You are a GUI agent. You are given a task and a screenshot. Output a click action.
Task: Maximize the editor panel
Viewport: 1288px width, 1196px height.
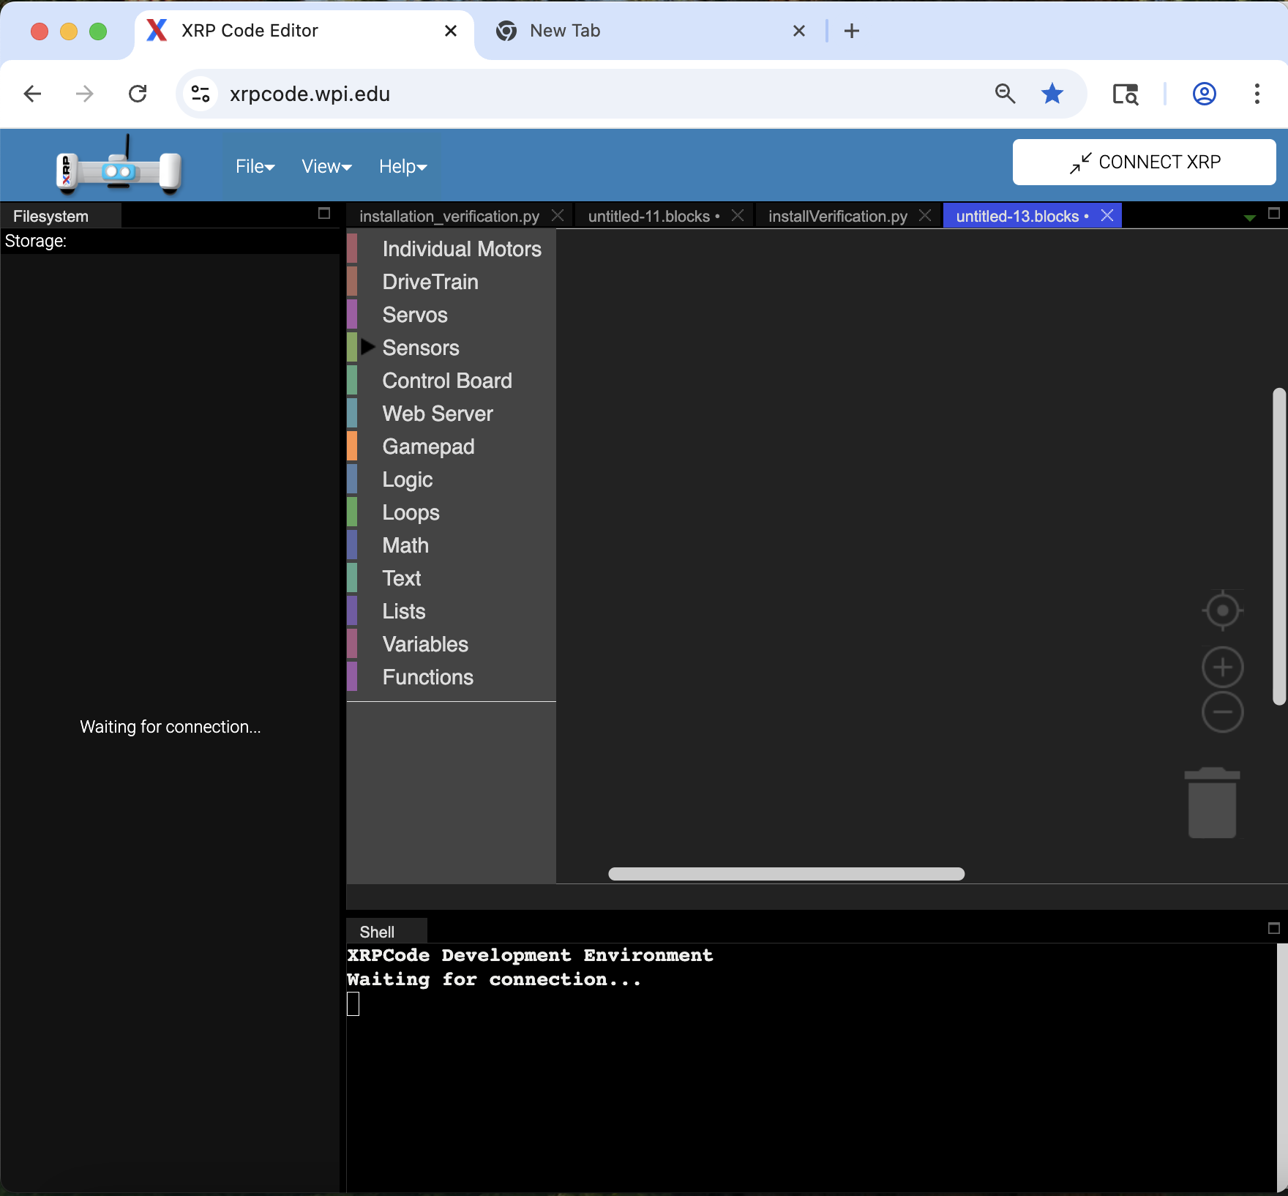click(1274, 213)
